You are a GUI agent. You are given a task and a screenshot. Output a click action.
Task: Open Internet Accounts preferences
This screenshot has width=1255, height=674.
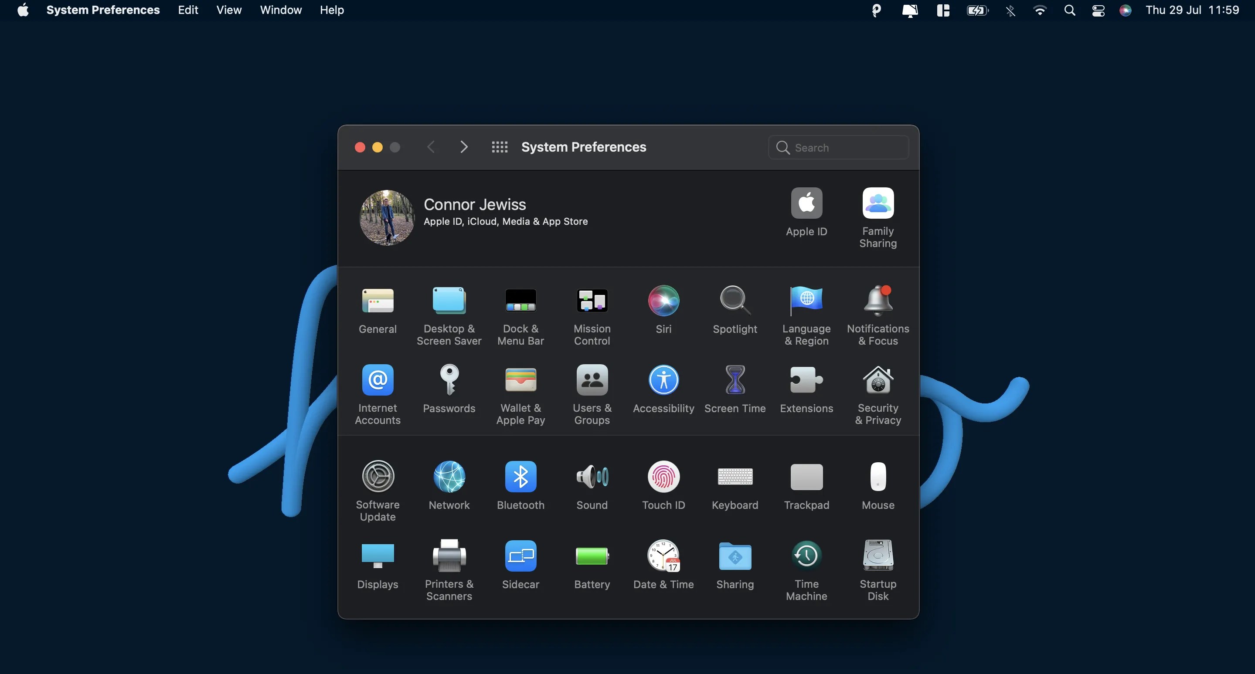(378, 394)
